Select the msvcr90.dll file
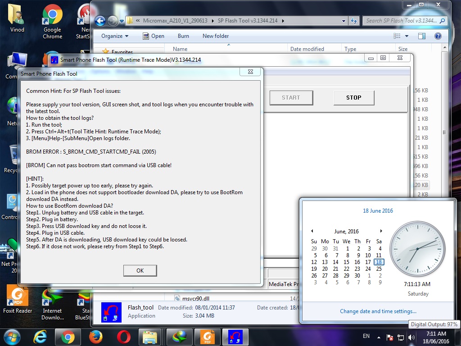The image size is (461, 346). point(195,298)
